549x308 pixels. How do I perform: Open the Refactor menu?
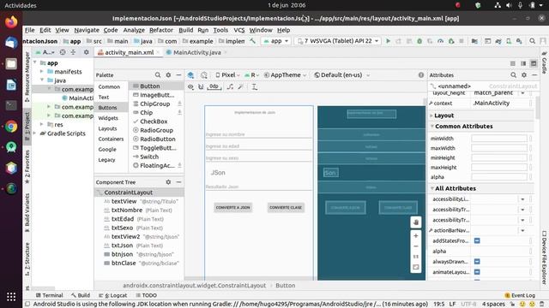161,30
